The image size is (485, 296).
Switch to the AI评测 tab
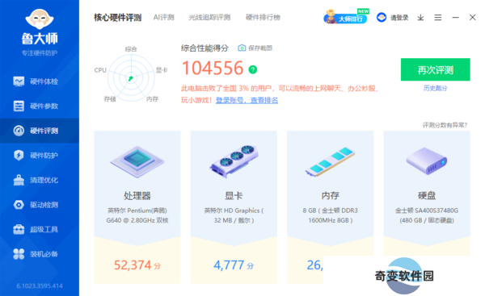point(163,17)
